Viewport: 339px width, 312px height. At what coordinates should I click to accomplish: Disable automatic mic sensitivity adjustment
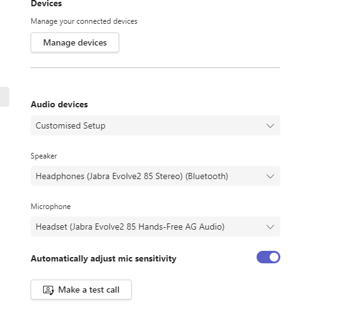click(268, 257)
